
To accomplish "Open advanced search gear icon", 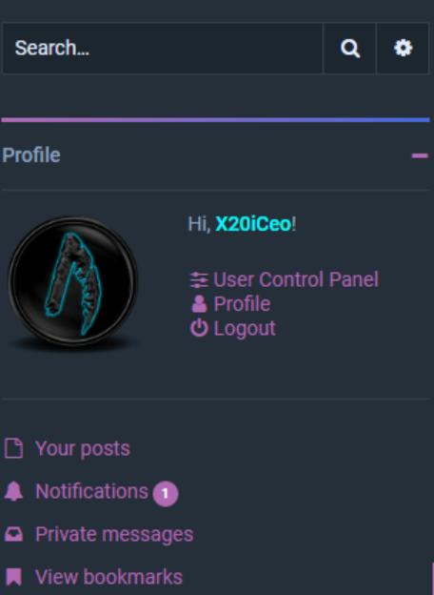I will (x=403, y=49).
